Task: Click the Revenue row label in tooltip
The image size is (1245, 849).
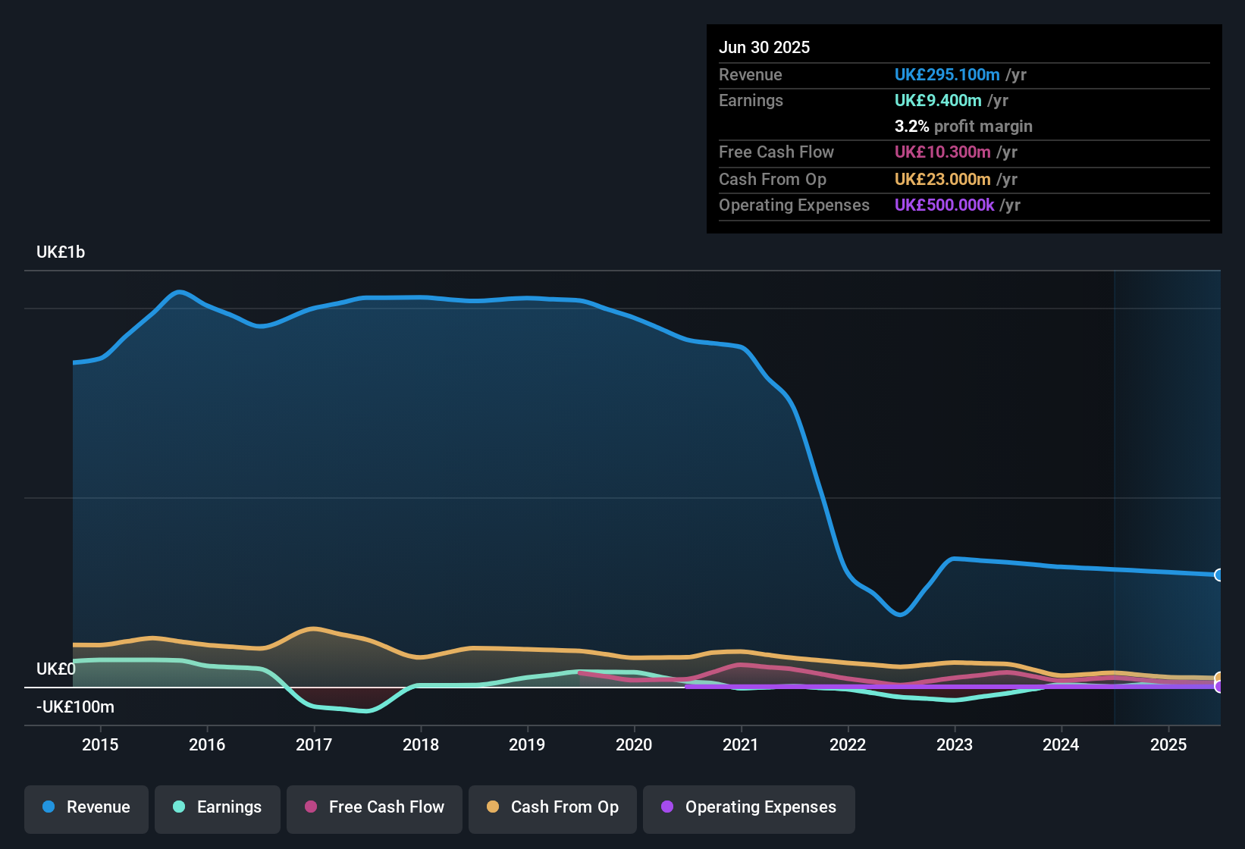Action: 751,74
